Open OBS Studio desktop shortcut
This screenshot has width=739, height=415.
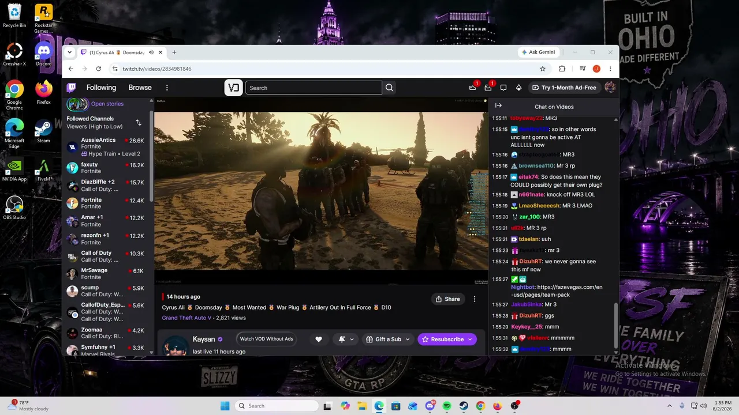pos(14,208)
